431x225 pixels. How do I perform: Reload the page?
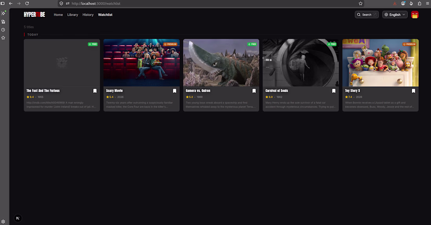tap(27, 4)
